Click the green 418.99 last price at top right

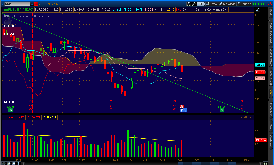(258, 4)
